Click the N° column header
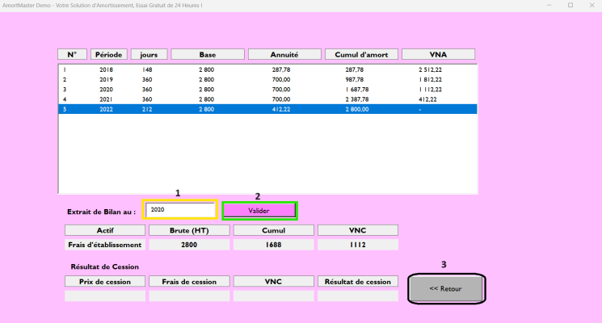The image size is (602, 323). (72, 54)
